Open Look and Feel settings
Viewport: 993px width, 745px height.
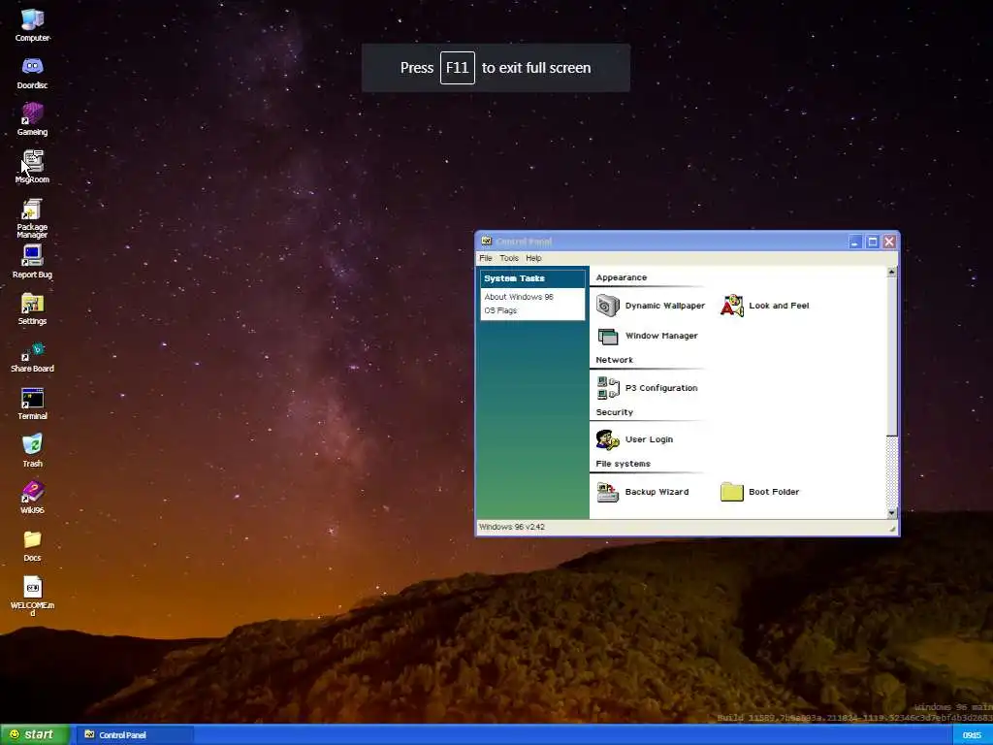pyautogui.click(x=765, y=306)
